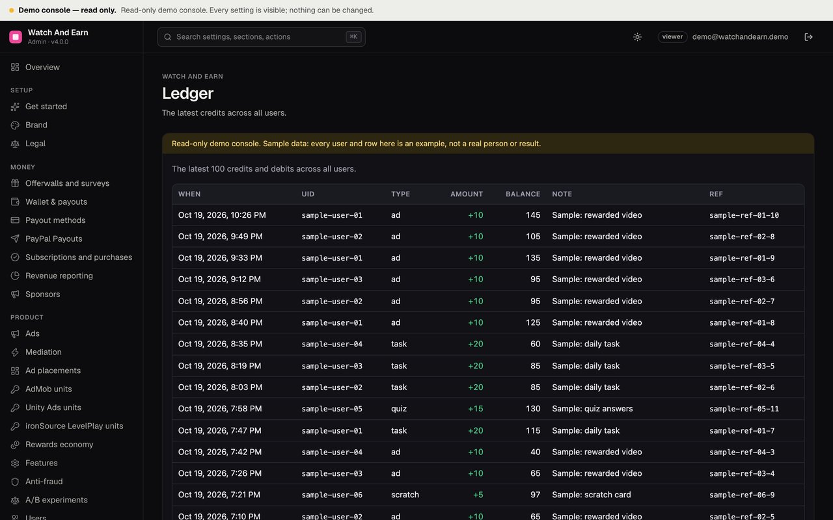Click the Legal scales icon
Screen dimensions: 833x520
click(x=15, y=144)
